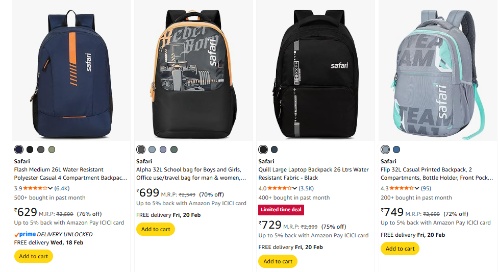This screenshot has height=272, width=498.
Task: View the 3.5K ratings for Quill backpack
Action: pyautogui.click(x=307, y=188)
